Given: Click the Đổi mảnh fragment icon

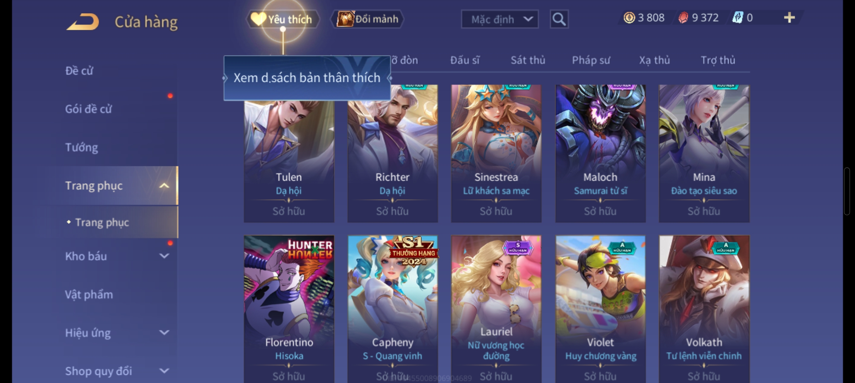Looking at the screenshot, I should tap(345, 19).
